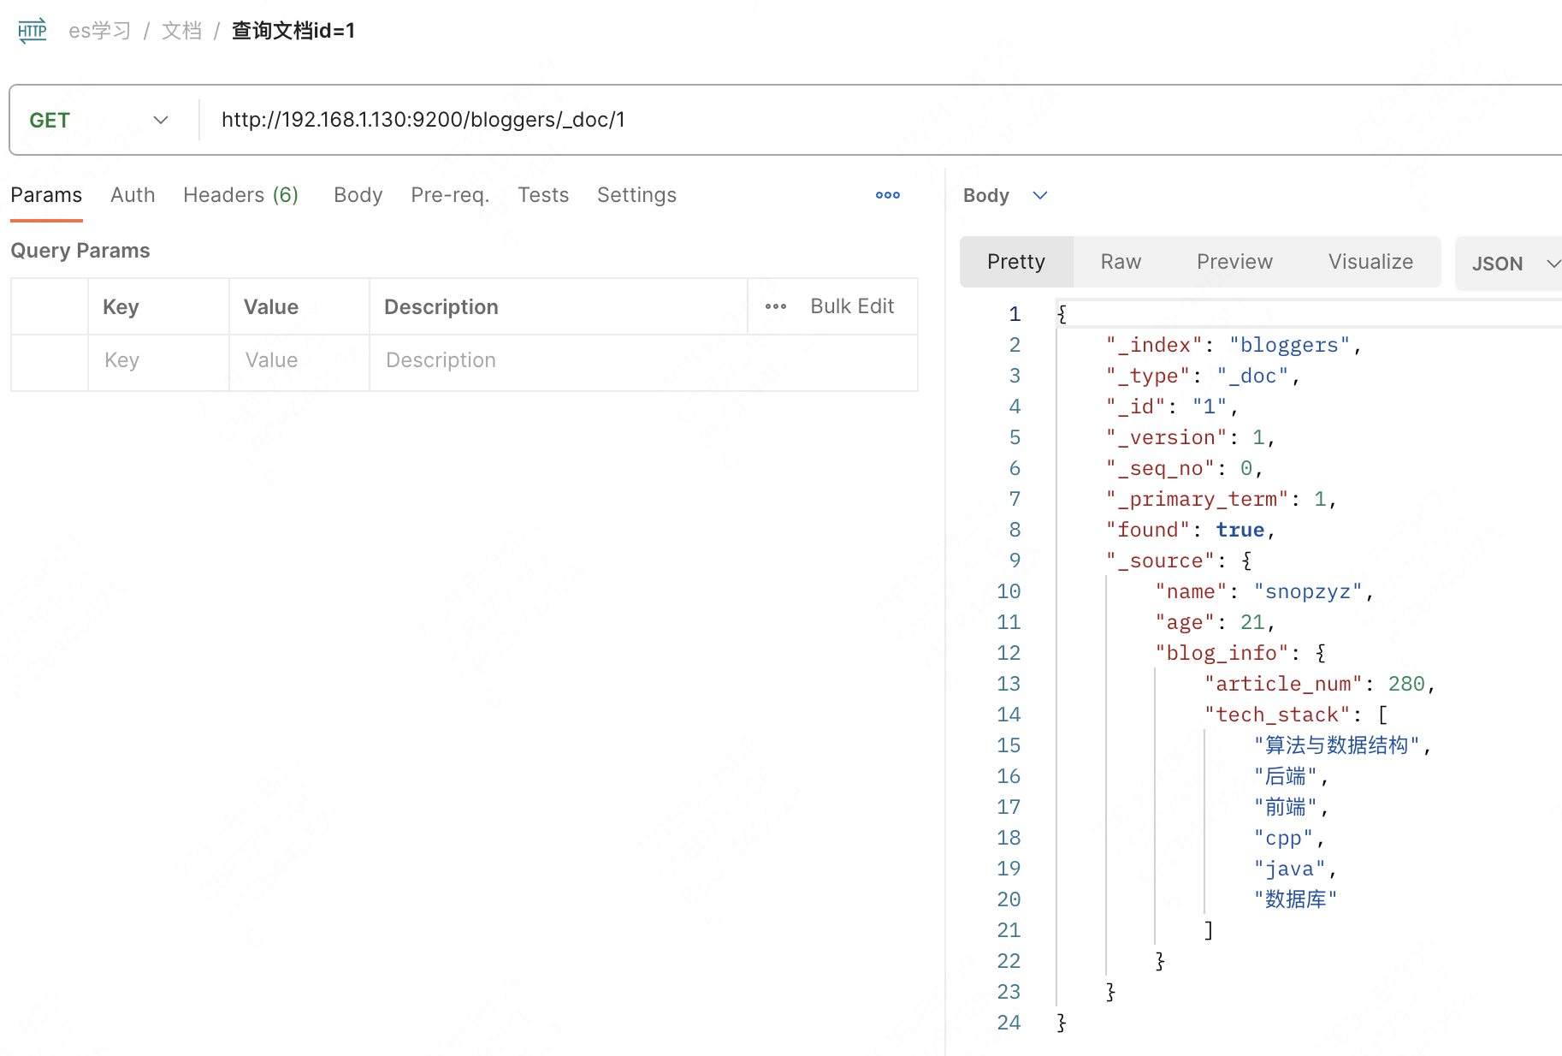The height and width of the screenshot is (1056, 1562).
Task: Click the request URL field
Action: (x=881, y=120)
